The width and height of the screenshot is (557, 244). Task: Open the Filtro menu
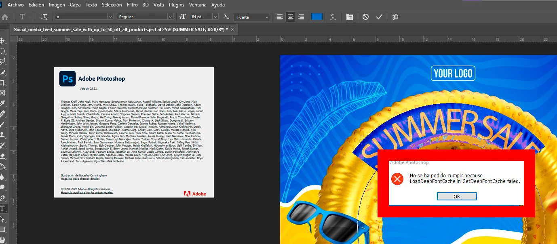tap(132, 5)
